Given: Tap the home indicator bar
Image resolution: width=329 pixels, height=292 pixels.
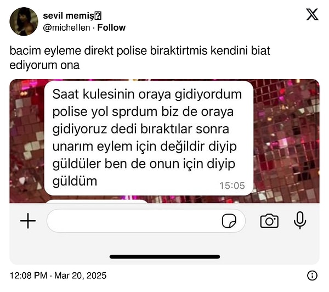Looking at the screenshot, I should coord(164,257).
